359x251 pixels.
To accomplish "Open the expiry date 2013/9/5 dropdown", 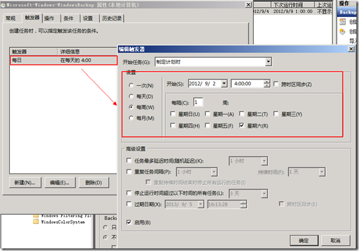I will (201, 204).
